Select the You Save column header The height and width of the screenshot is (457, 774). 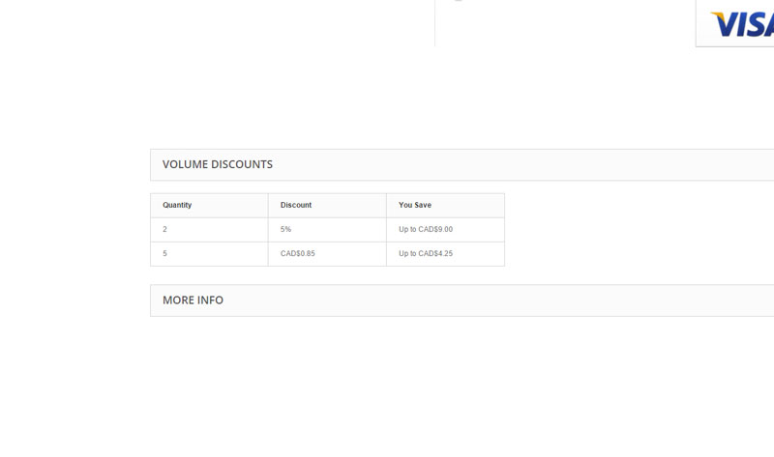445,205
